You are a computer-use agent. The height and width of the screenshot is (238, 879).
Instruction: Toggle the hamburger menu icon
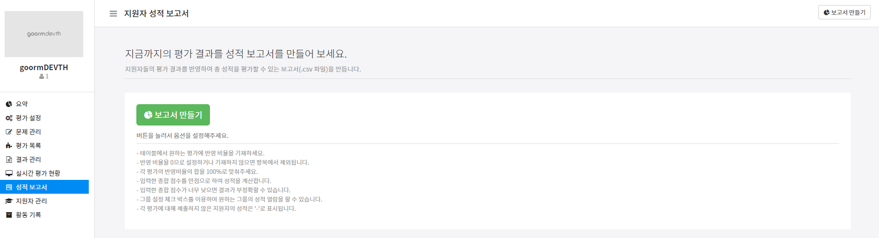click(x=113, y=13)
